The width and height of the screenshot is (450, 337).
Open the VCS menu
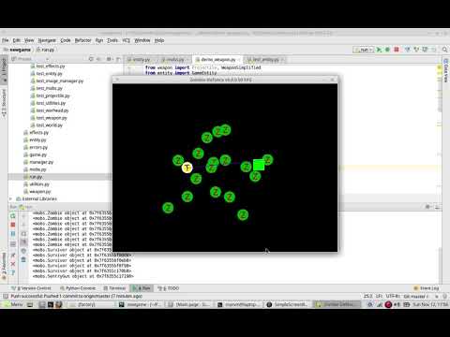point(126,40)
